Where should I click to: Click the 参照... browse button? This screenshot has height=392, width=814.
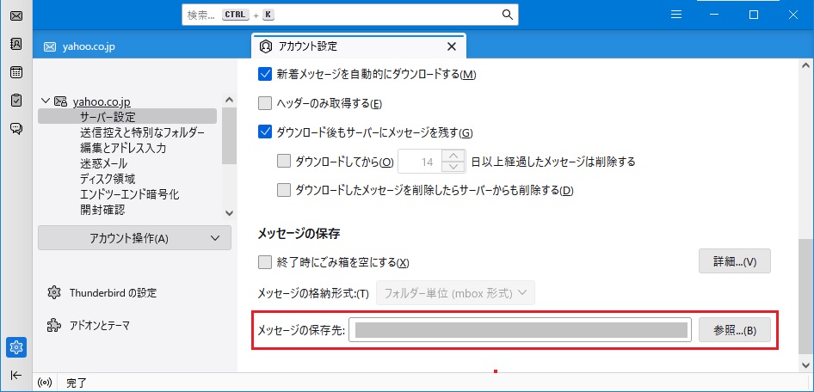pyautogui.click(x=734, y=331)
